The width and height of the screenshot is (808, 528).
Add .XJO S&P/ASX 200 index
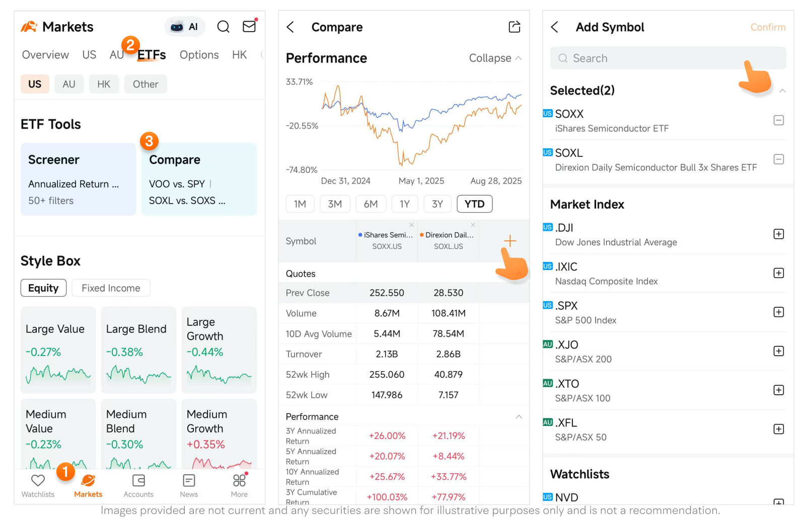pos(778,351)
